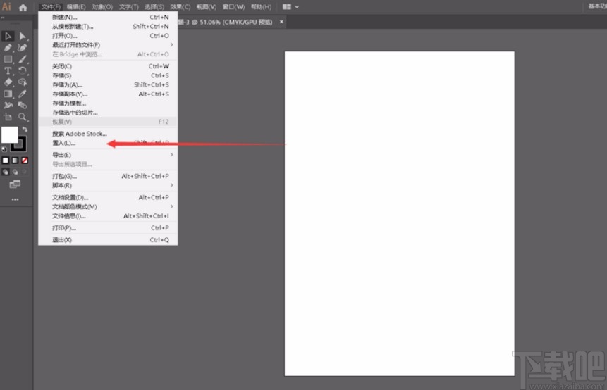Screen dimensions: 607x390
Task: Set paint mode to Gradient
Action: pyautogui.click(x=15, y=160)
